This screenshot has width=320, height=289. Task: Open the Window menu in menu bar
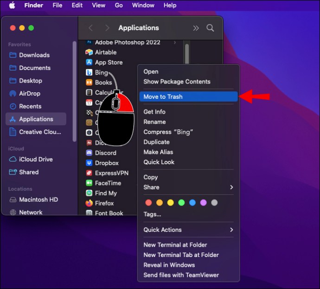(x=143, y=5)
